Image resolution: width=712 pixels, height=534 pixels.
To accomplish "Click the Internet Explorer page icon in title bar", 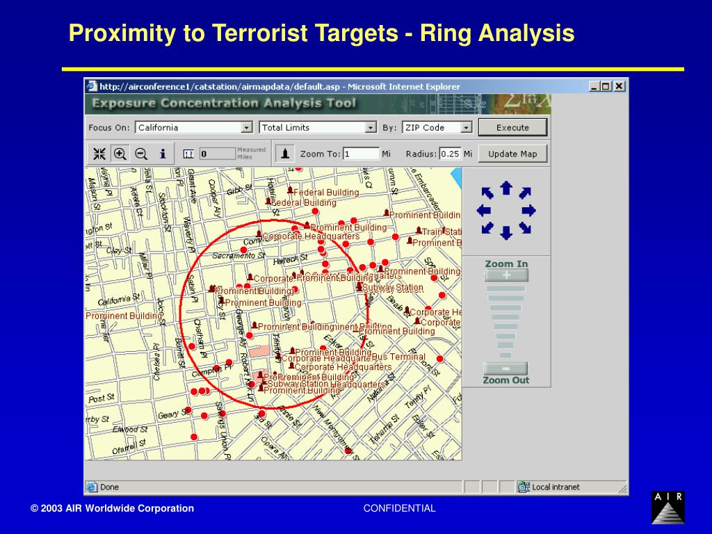I will pos(92,86).
